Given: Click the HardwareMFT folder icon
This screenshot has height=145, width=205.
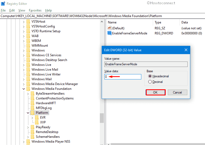Looking at the screenshot, I should pyautogui.click(x=32, y=103).
